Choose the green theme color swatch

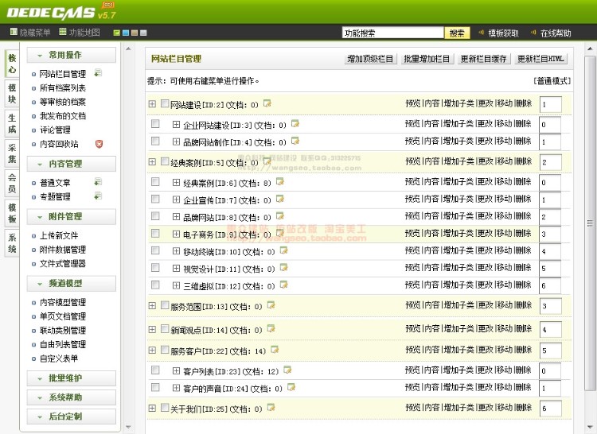(117, 33)
